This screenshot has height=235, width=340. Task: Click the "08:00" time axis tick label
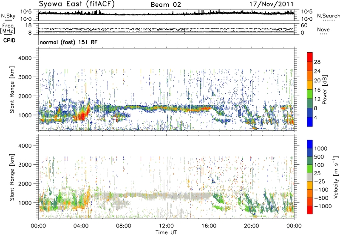pyautogui.click(x=124, y=226)
